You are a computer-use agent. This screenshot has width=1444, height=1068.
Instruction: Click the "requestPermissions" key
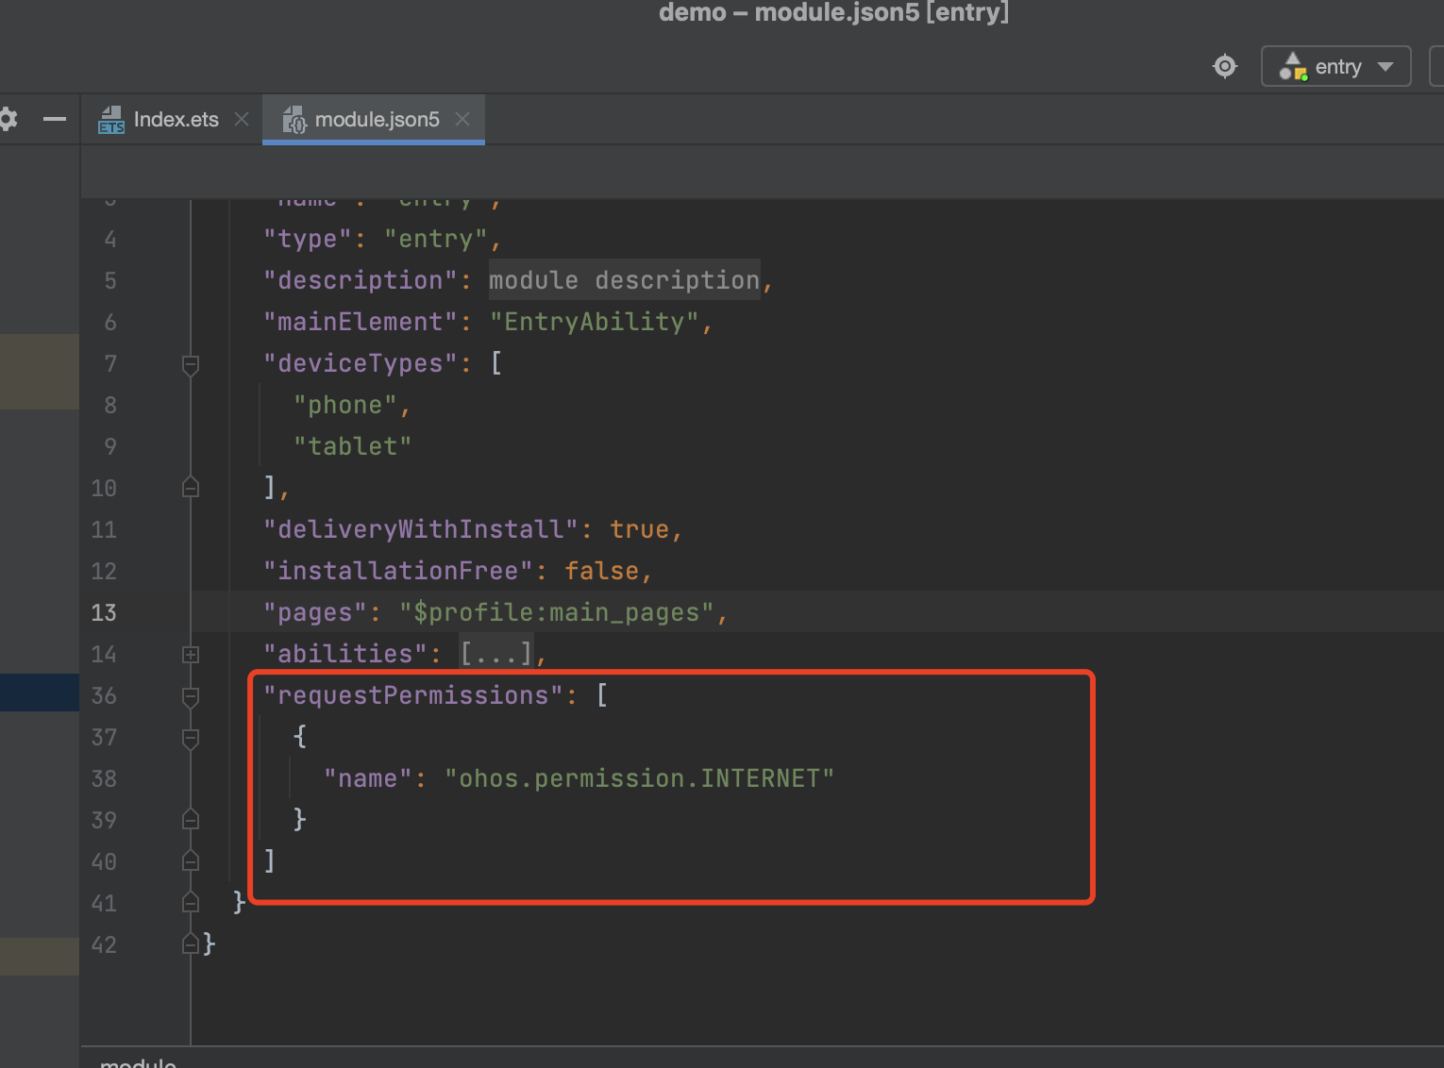coord(413,695)
